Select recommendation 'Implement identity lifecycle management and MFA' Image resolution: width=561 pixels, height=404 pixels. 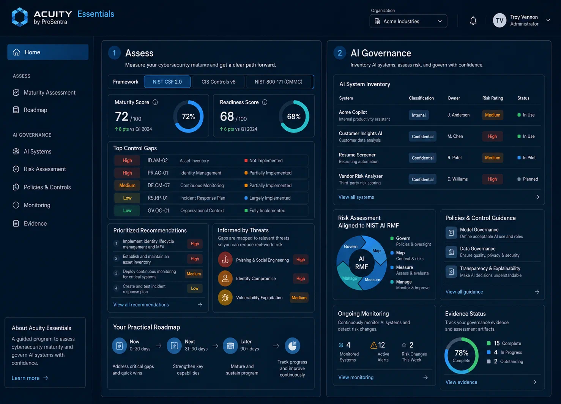[158, 244]
